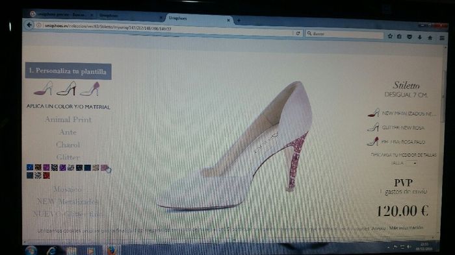
Task: Pick the silver-grey glitter swatch, sixth in row
Action: point(71,167)
